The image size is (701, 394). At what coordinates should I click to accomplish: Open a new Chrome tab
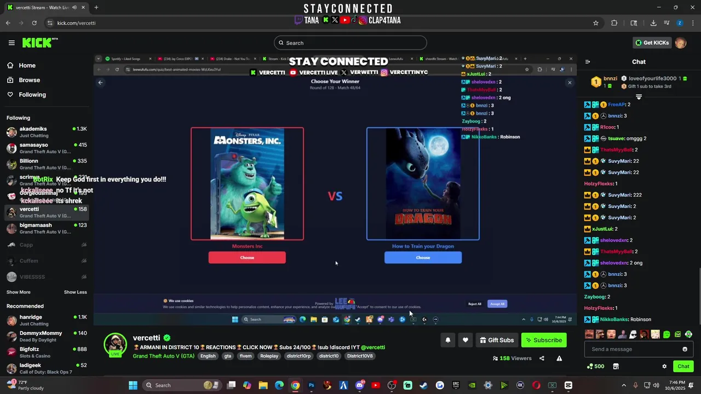(96, 8)
